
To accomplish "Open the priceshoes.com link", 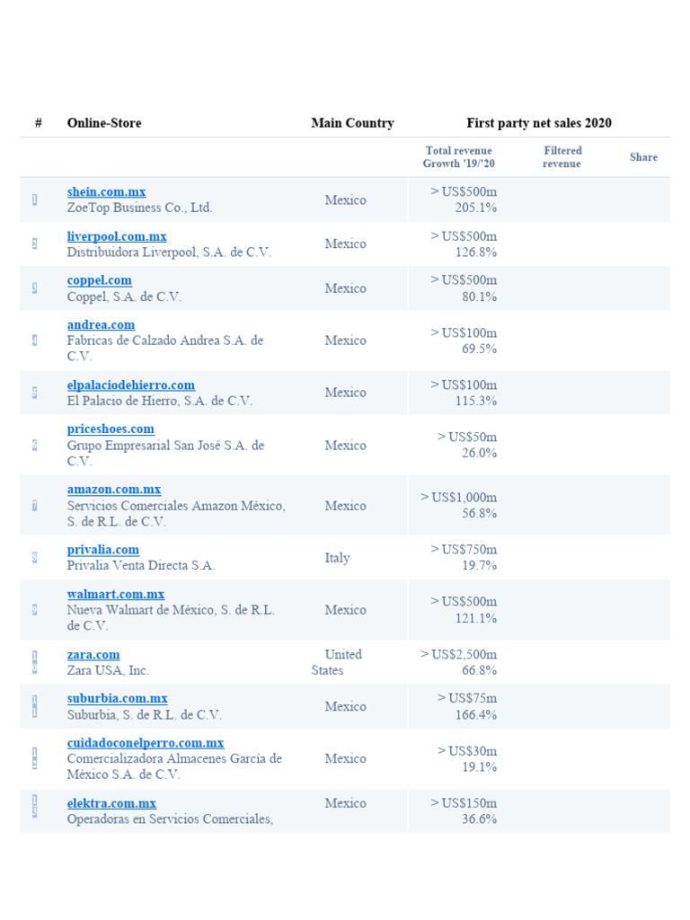I will click(x=111, y=429).
